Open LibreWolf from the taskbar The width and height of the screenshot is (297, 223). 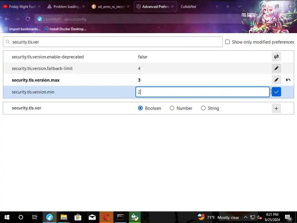49,217
